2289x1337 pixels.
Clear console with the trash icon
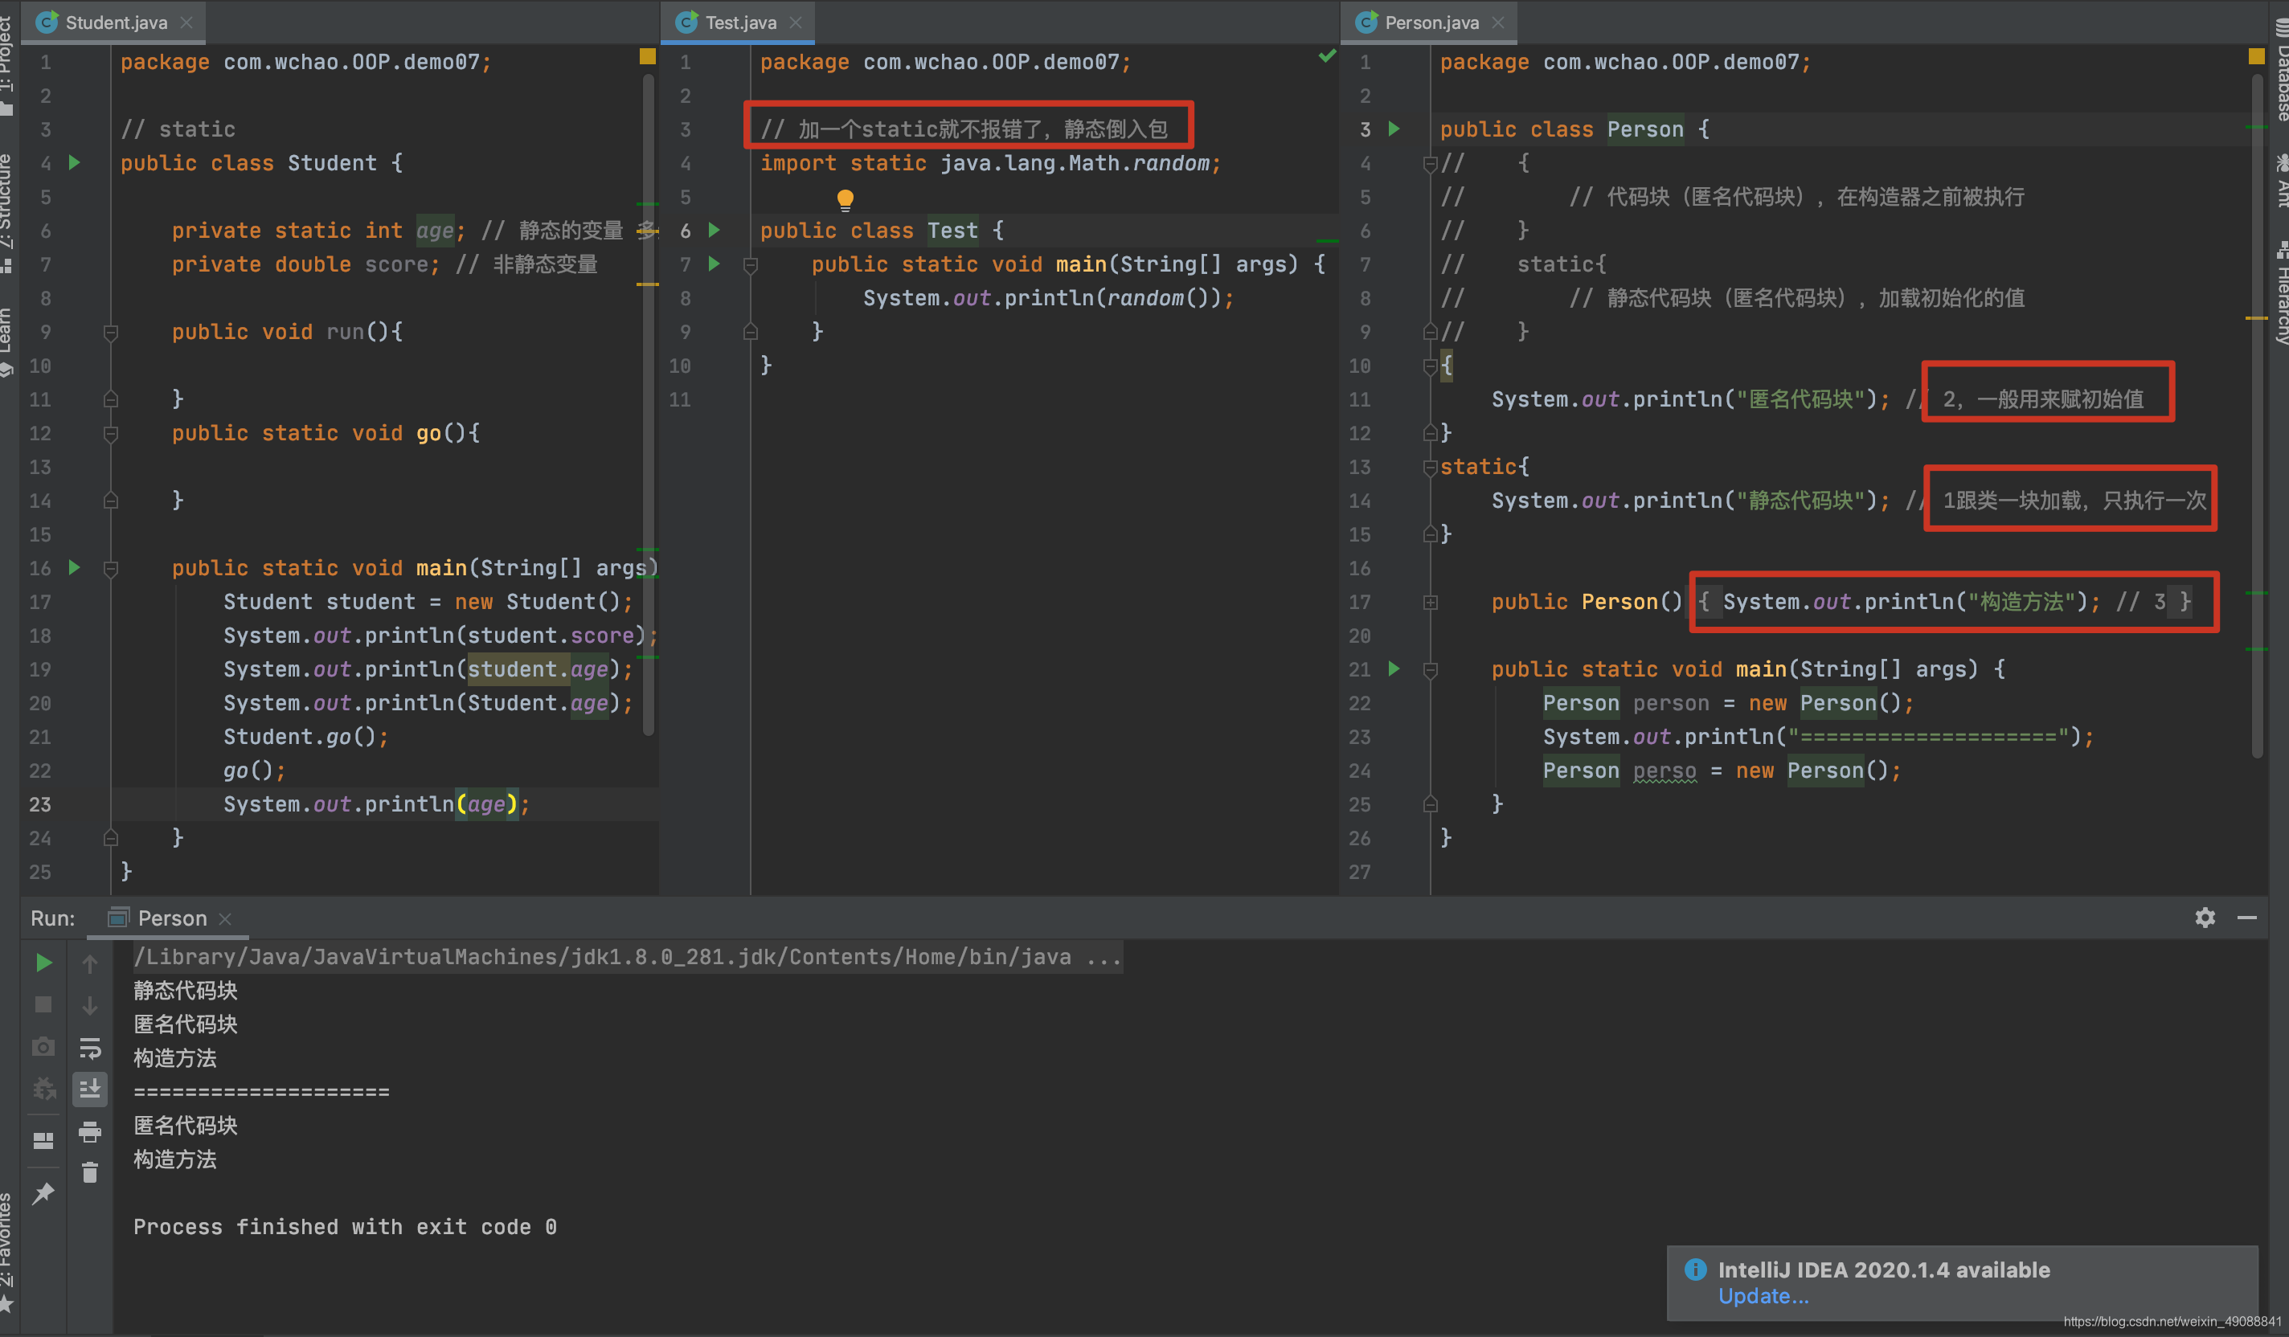click(x=90, y=1174)
